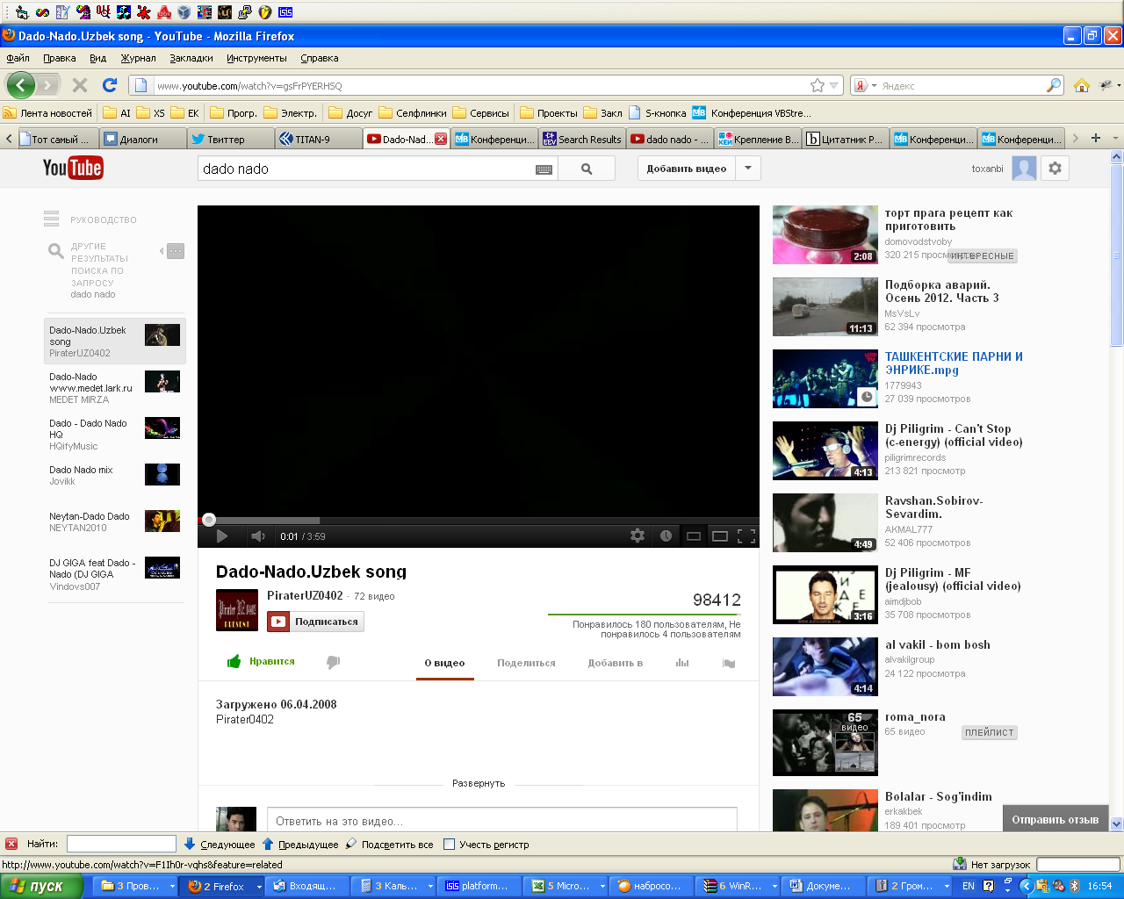Click the dislike thumbs-down icon
The image size is (1124, 899).
pyautogui.click(x=333, y=662)
